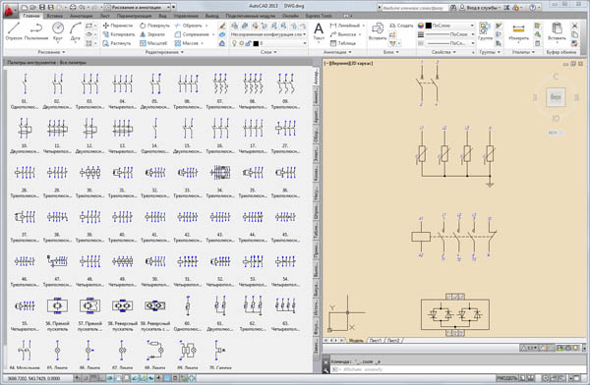
Task: Click the Зеркало mirror tool
Action: pyautogui.click(x=152, y=34)
